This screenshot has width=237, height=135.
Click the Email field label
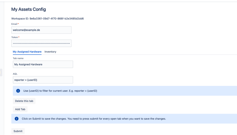(14, 24)
